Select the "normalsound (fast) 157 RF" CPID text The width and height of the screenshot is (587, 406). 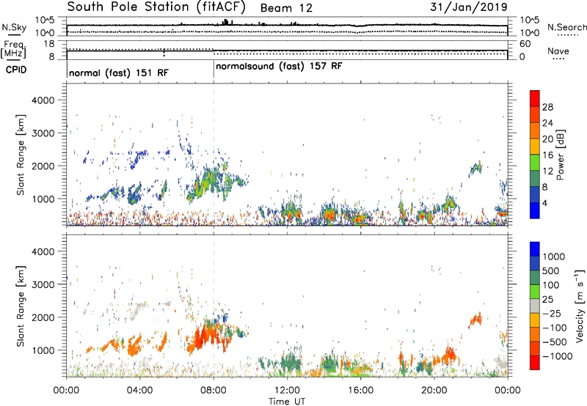(279, 67)
